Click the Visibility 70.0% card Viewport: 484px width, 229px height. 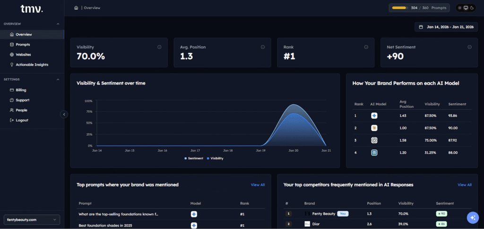[x=119, y=53]
